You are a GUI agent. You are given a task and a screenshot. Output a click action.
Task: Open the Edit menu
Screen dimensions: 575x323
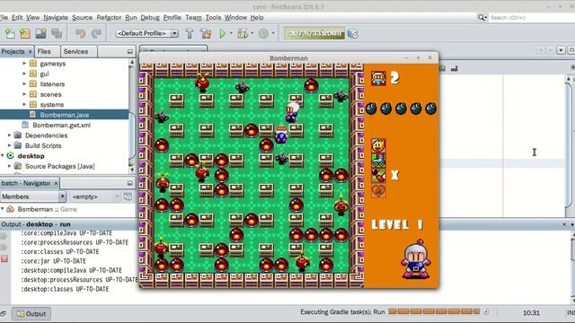(17, 18)
